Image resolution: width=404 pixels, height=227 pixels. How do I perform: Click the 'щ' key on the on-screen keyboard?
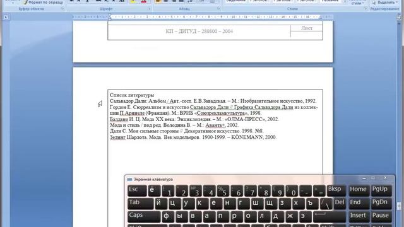(271, 203)
